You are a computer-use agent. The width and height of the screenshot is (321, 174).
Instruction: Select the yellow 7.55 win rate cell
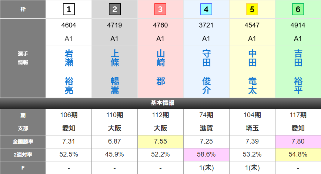click(160, 141)
